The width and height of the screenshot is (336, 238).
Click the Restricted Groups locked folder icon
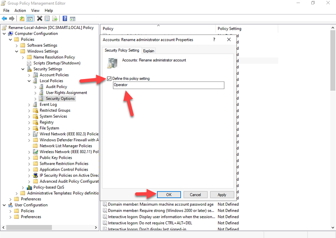36,111
